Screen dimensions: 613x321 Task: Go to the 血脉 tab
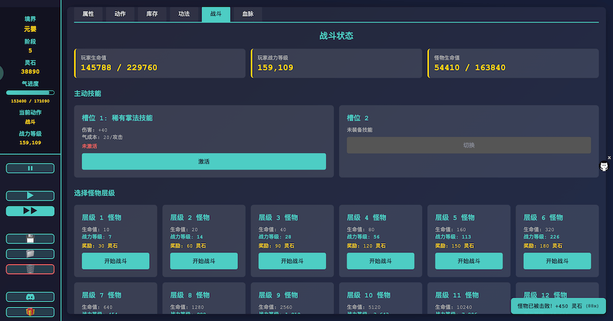tap(248, 14)
